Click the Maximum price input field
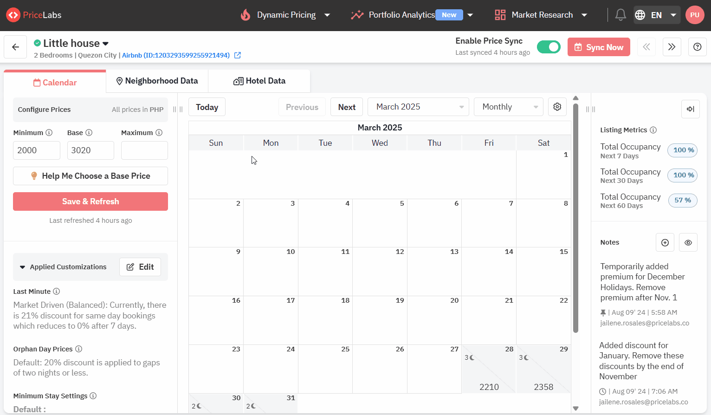Image resolution: width=711 pixels, height=415 pixels. [x=144, y=150]
